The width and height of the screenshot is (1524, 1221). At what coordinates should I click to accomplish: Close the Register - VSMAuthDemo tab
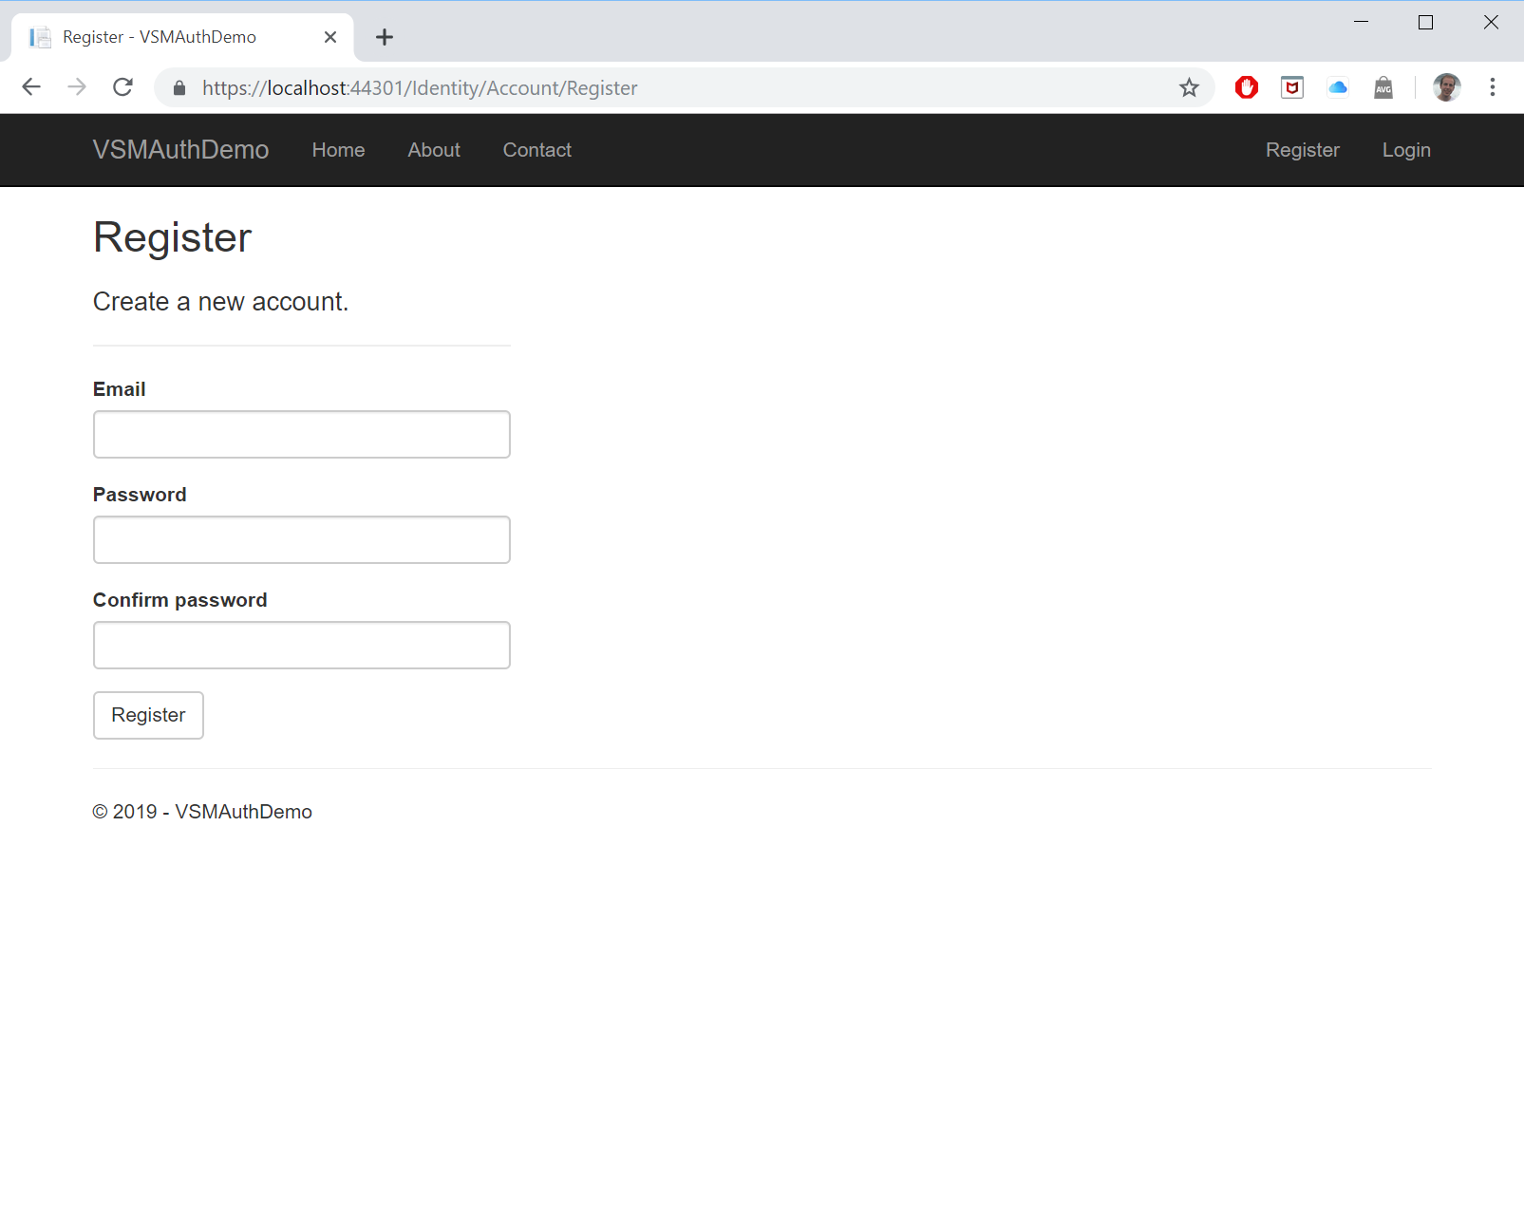330,37
